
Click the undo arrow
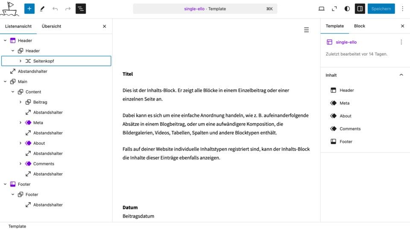(x=55, y=9)
